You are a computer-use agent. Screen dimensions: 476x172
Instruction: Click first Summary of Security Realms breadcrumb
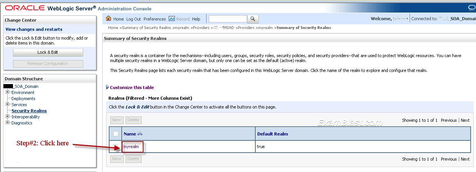[146, 28]
